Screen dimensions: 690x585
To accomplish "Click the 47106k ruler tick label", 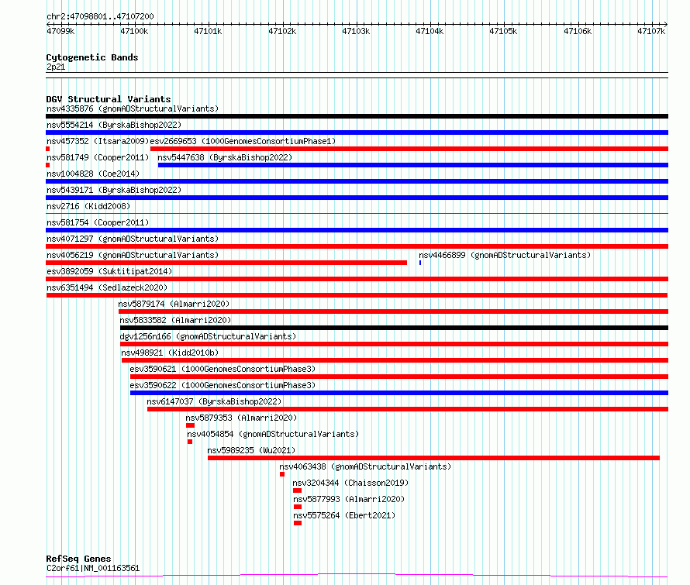I will click(x=578, y=31).
